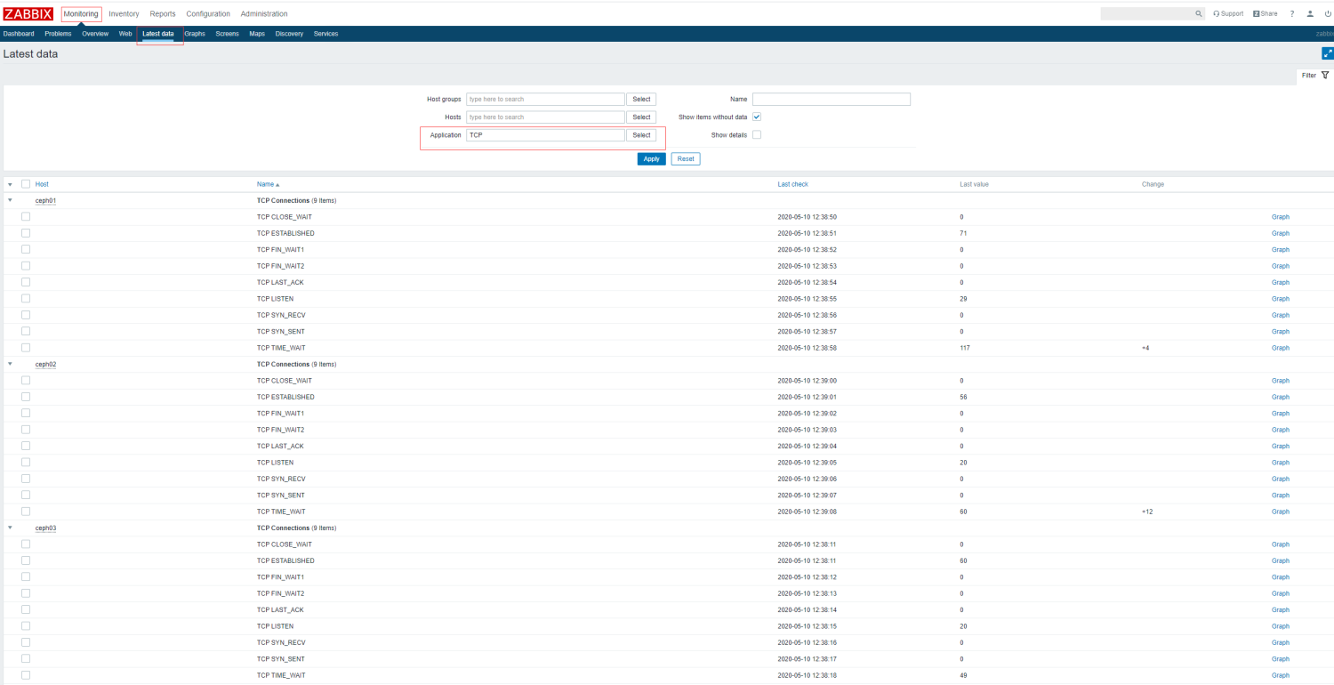Check the ceph01 TCP TIME_WAIT row checkbox
The height and width of the screenshot is (685, 1334).
click(26, 348)
